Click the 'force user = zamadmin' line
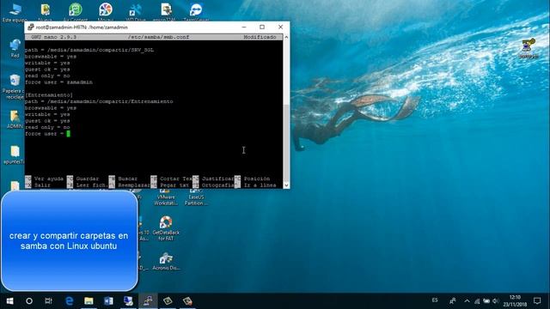 tap(58, 82)
